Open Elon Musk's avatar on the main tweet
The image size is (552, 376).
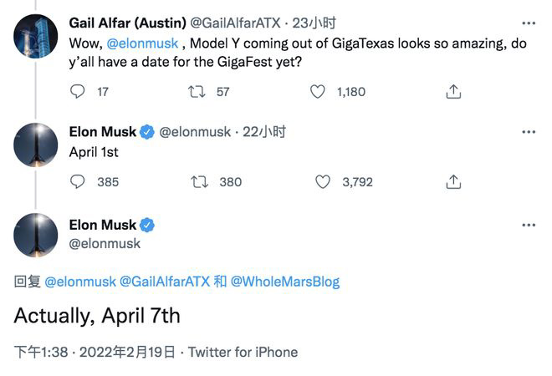pyautogui.click(x=36, y=235)
